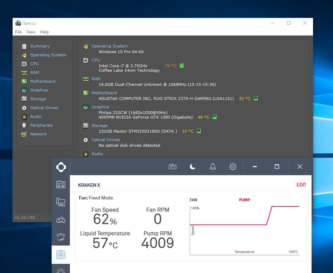
Task: Click the graphics temperature reading 46 °C
Action: click(x=203, y=117)
